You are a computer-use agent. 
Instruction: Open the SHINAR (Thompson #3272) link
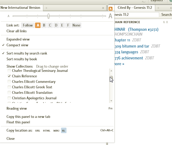[x=136, y=30]
